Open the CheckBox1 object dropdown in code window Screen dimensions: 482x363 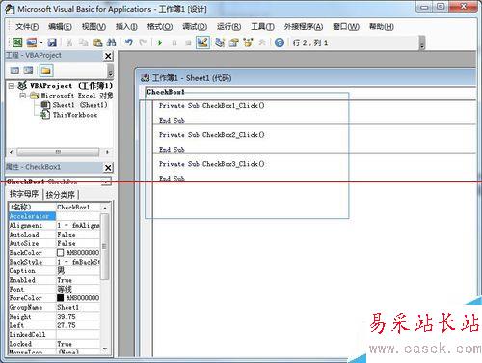[310, 92]
